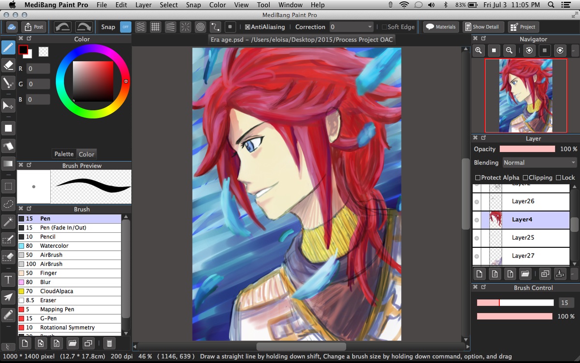
Task: Switch to the Color tab
Action: coord(87,154)
